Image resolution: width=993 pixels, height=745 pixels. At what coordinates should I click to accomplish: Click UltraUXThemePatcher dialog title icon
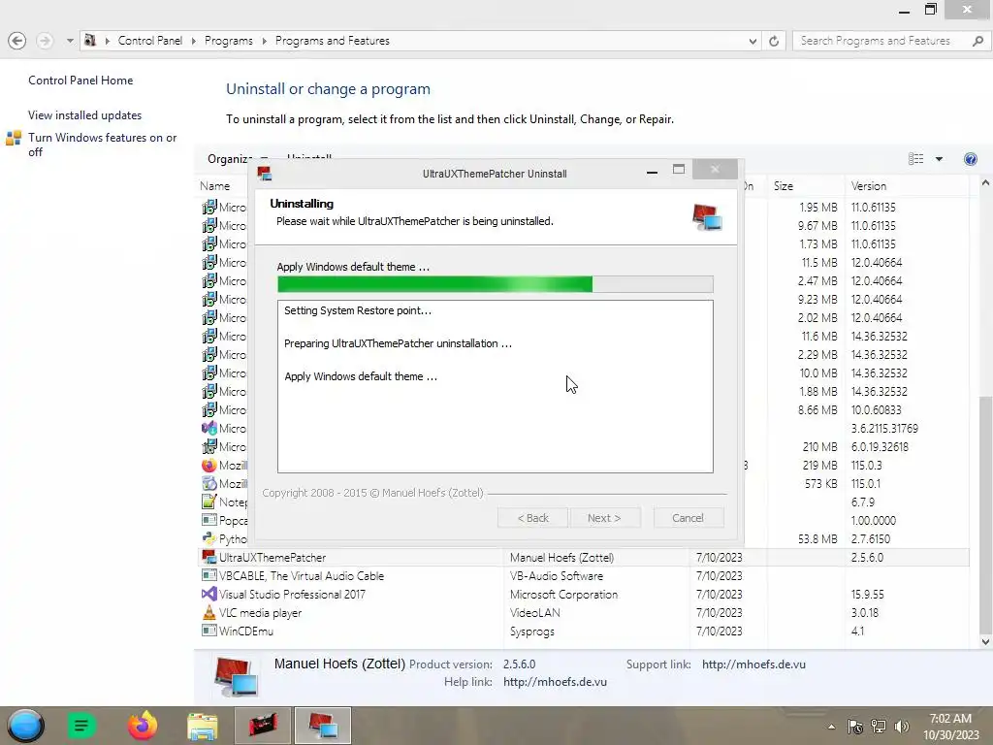tap(264, 174)
